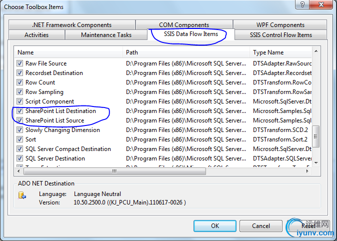Click the vertical scrollbar thumb

click(x=315, y=136)
